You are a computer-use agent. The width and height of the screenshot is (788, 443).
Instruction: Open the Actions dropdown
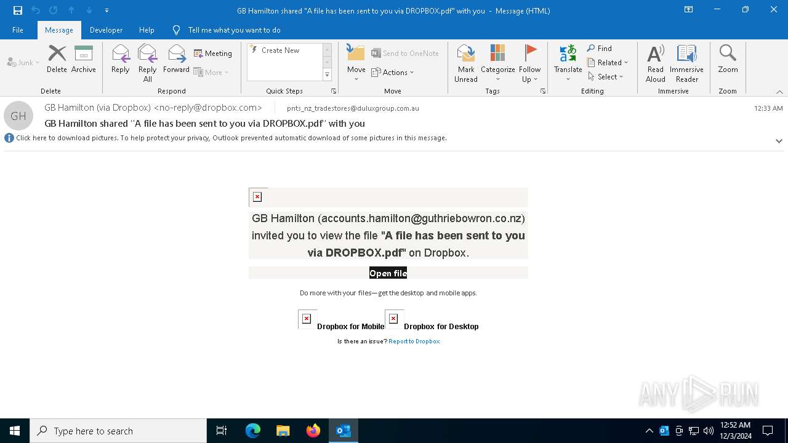[393, 72]
